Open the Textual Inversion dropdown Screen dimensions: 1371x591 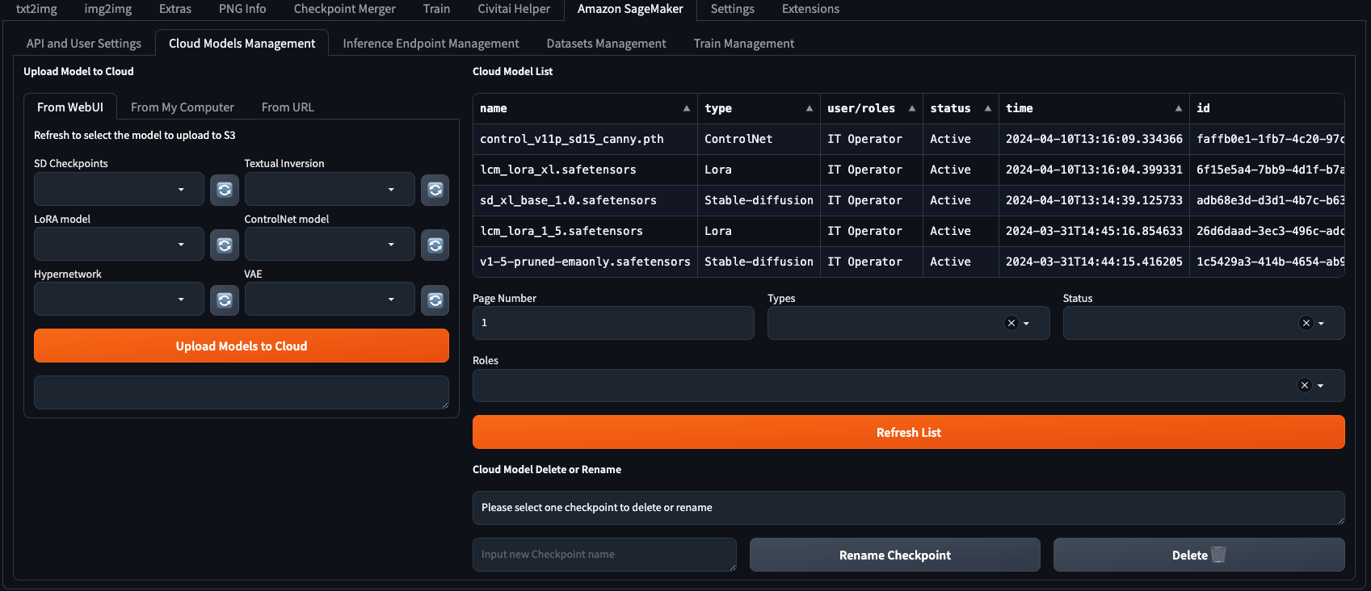click(x=330, y=190)
